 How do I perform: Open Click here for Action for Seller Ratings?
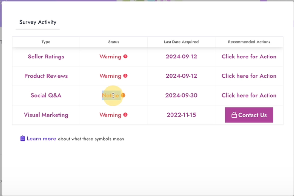click(x=249, y=57)
